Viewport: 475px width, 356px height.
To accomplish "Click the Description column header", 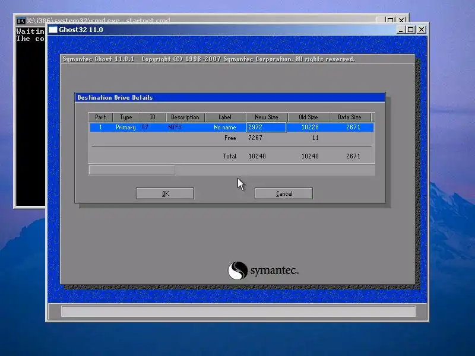I will [185, 117].
